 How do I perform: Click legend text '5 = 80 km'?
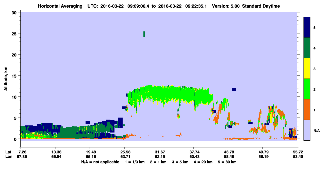[x=227, y=162]
